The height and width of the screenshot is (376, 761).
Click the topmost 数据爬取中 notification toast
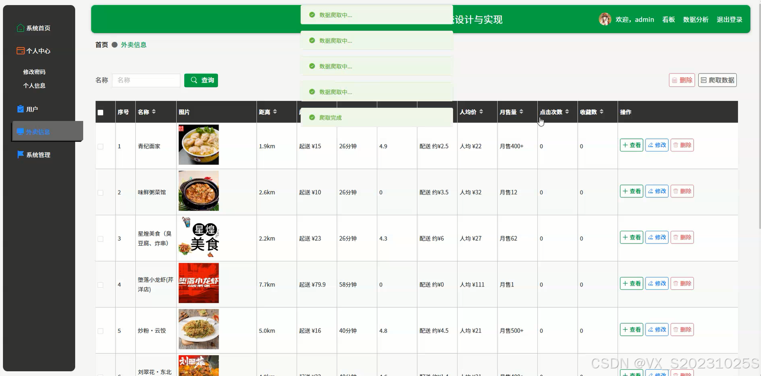(x=377, y=15)
